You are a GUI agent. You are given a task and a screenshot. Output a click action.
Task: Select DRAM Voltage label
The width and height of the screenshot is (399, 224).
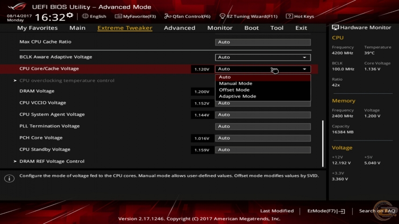click(37, 91)
